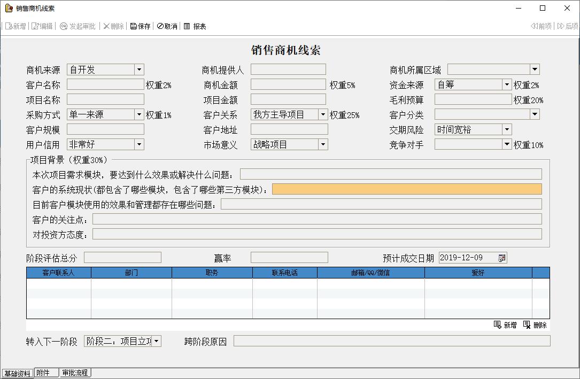Viewport: 580px width, 379px height.
Task: Expand the 转入下一阶段 dropdown
Action: (156, 342)
